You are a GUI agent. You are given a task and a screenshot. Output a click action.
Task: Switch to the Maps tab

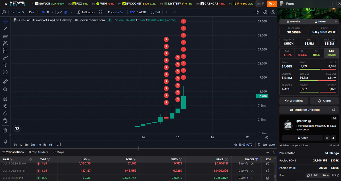pyautogui.click(x=59, y=152)
